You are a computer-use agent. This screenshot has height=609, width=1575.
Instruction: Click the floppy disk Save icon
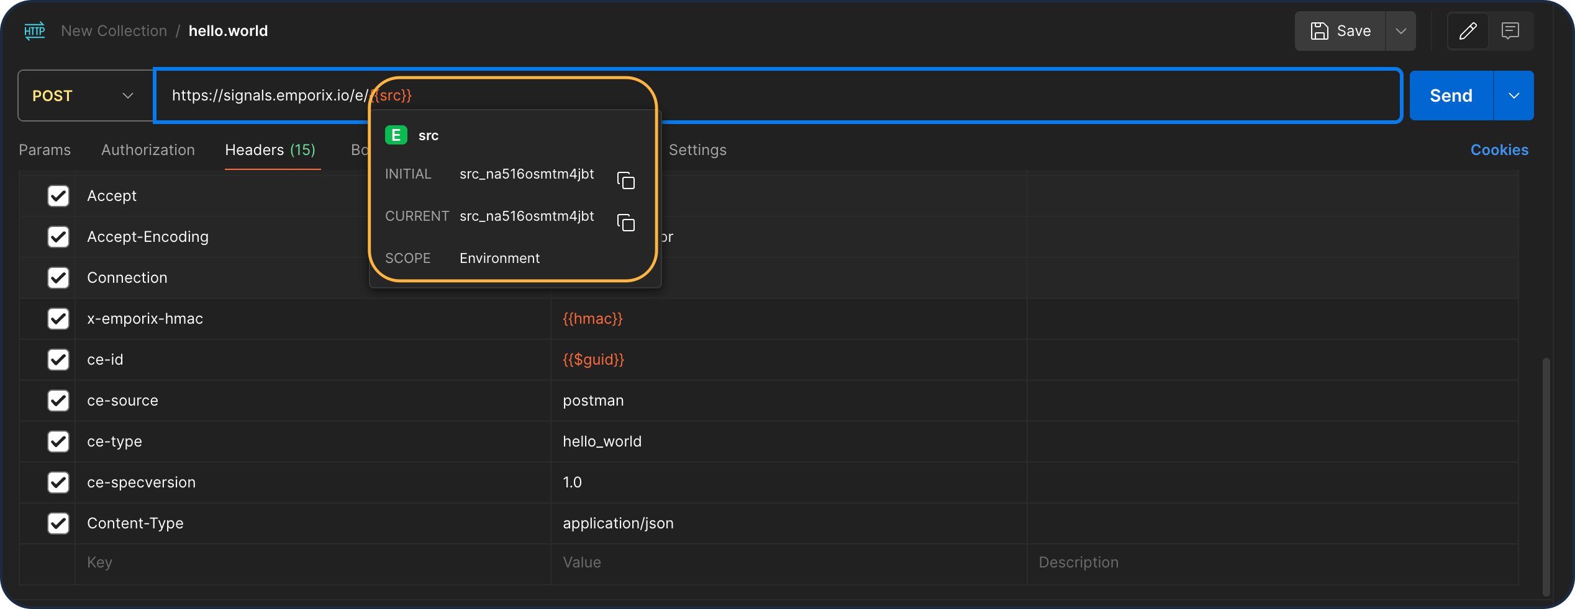[x=1319, y=31]
